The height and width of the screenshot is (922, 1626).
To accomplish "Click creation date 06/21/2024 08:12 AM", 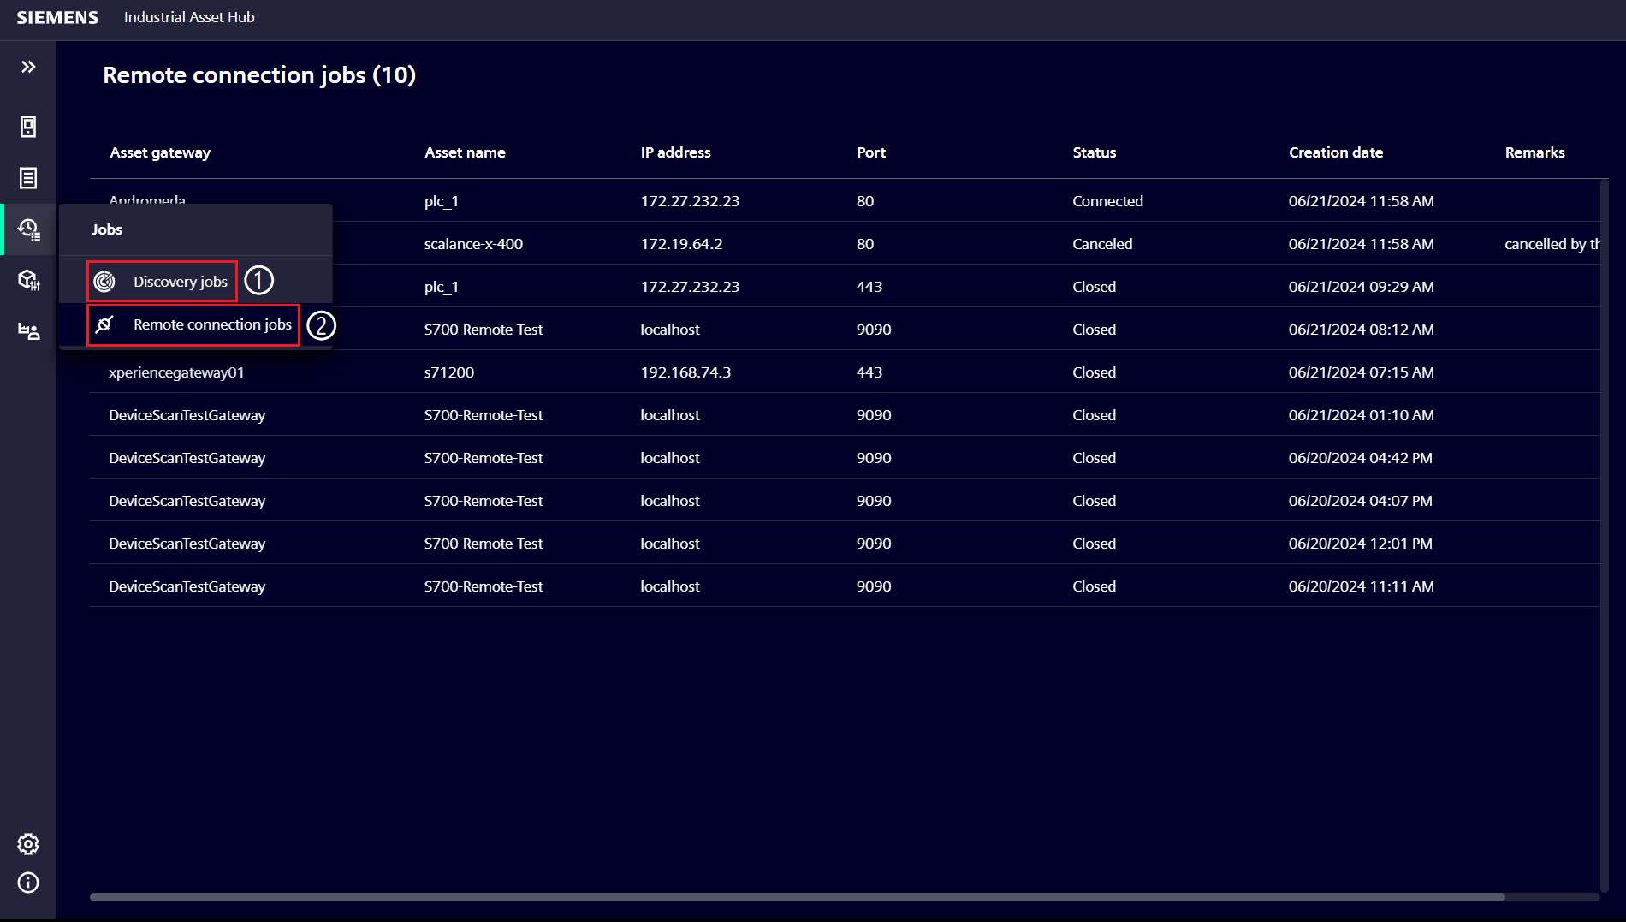I will coord(1361,330).
